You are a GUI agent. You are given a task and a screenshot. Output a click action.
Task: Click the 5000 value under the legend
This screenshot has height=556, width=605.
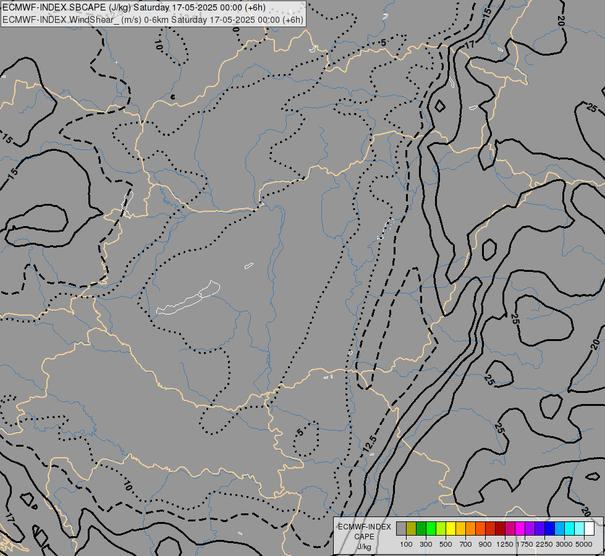tap(584, 544)
